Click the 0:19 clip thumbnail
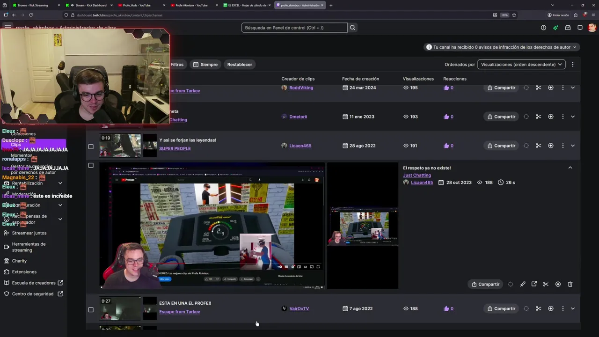 click(120, 146)
